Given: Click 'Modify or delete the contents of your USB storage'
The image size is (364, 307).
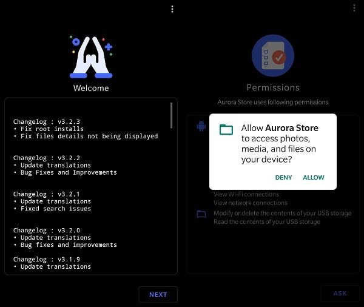Looking at the screenshot, I should click(x=283, y=213).
